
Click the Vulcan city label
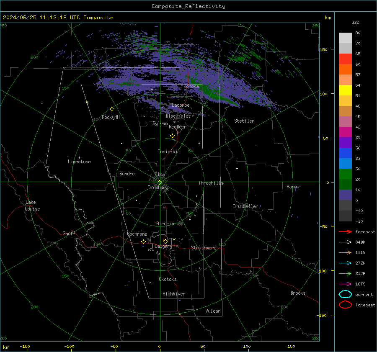[x=213, y=311]
